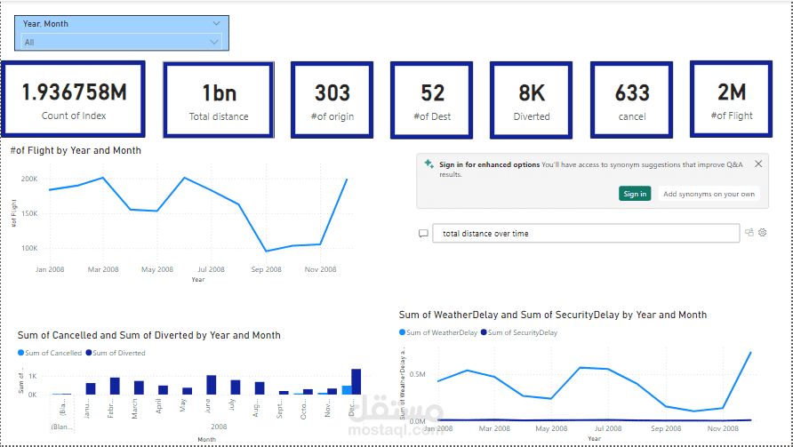
Task: Click the '#of Flight by Year and Month' title
Action: [76, 150]
